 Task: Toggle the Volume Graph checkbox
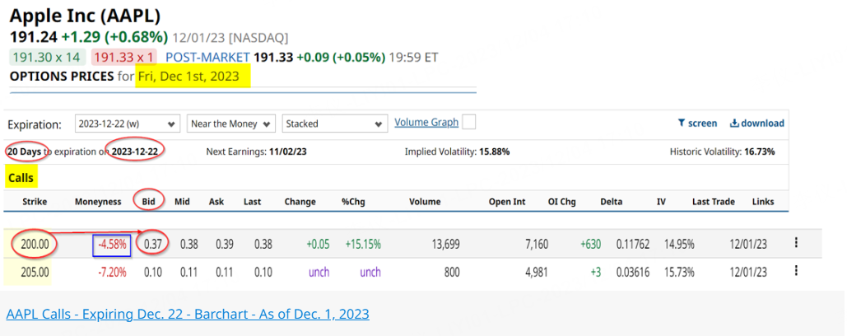pos(469,123)
